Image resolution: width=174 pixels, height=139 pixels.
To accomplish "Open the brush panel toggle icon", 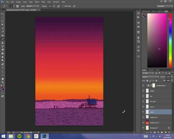I will click(17, 6).
